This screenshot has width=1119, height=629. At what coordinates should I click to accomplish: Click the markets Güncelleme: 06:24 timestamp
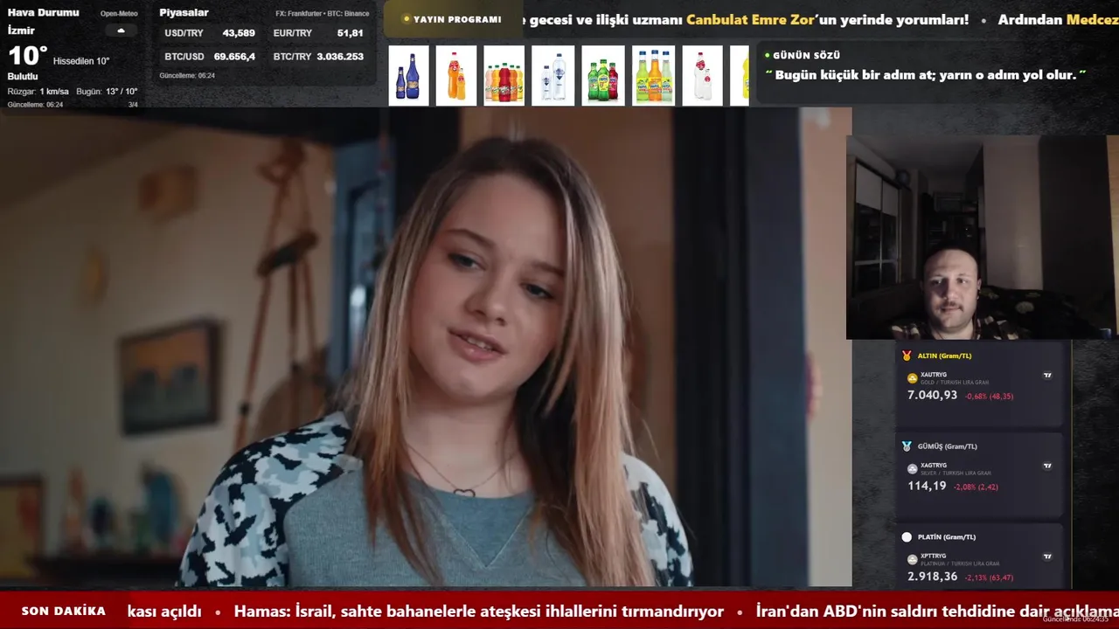187,76
